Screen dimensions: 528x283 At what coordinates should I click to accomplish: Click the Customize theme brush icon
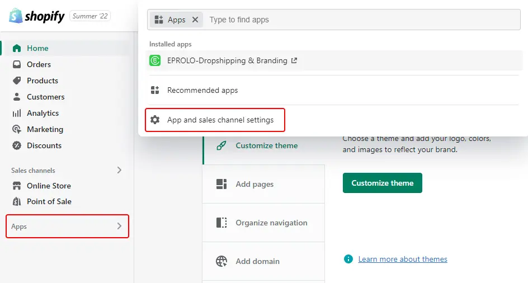tap(221, 145)
